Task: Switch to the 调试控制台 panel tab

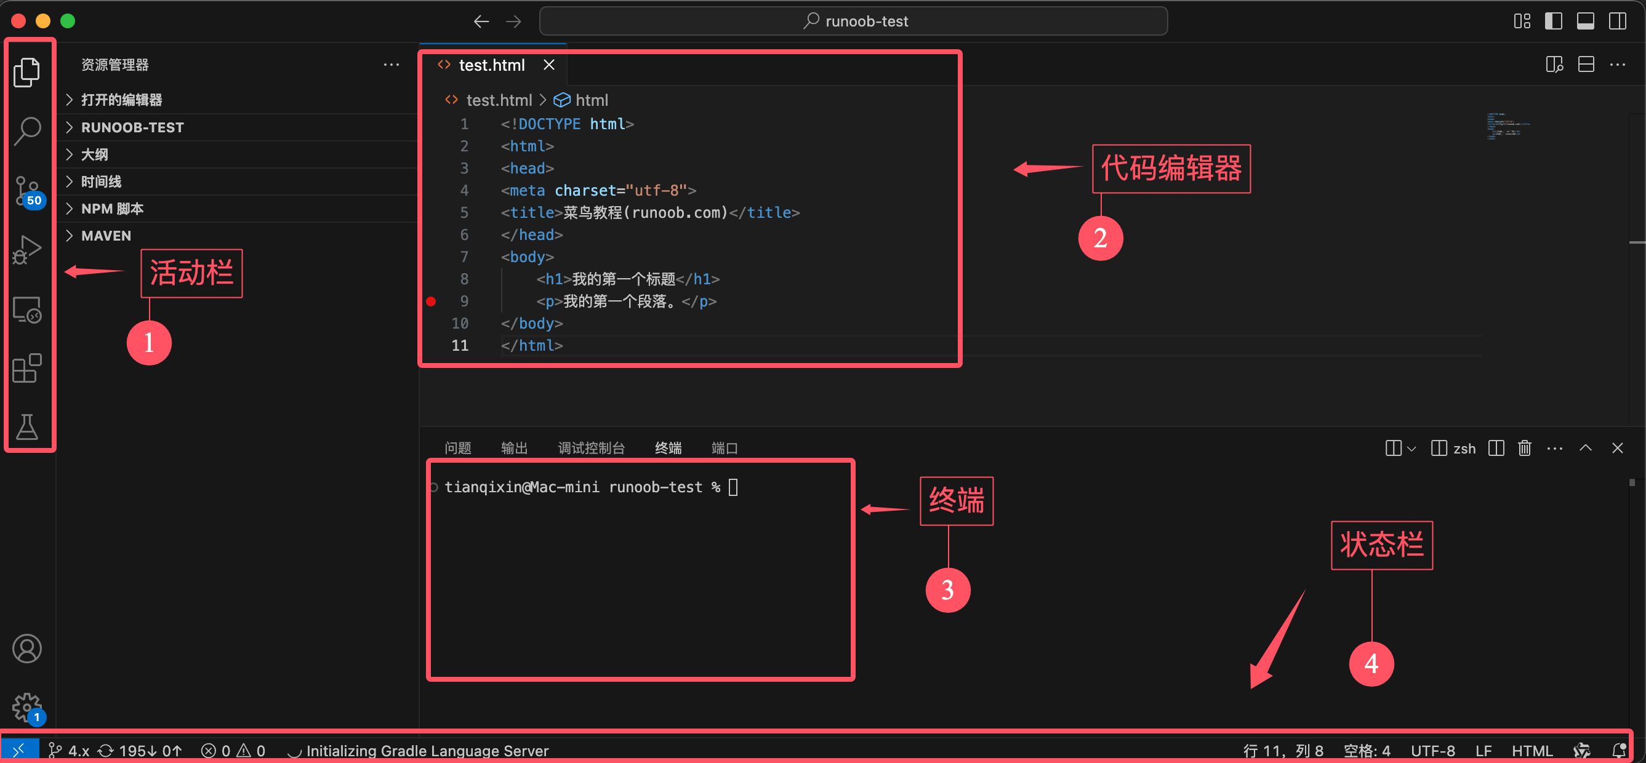Action: [591, 448]
